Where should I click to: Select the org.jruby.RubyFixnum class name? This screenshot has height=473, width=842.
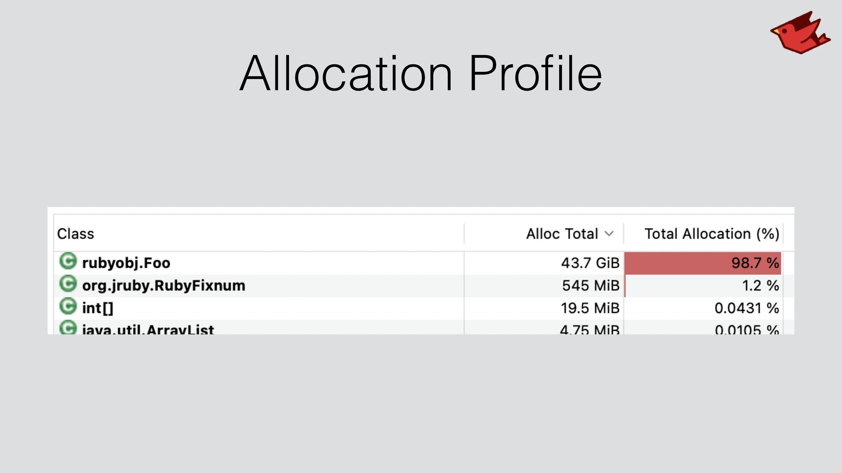pos(164,286)
